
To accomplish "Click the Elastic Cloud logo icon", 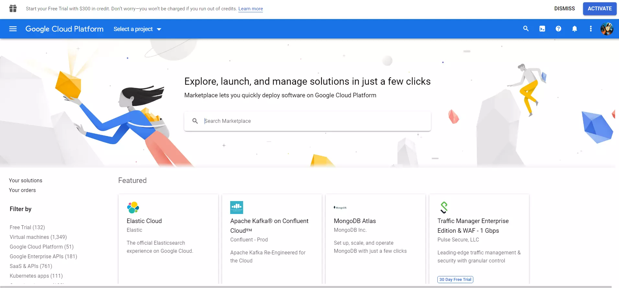I will (133, 208).
